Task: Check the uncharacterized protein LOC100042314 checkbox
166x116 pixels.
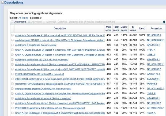Action: [12, 89]
